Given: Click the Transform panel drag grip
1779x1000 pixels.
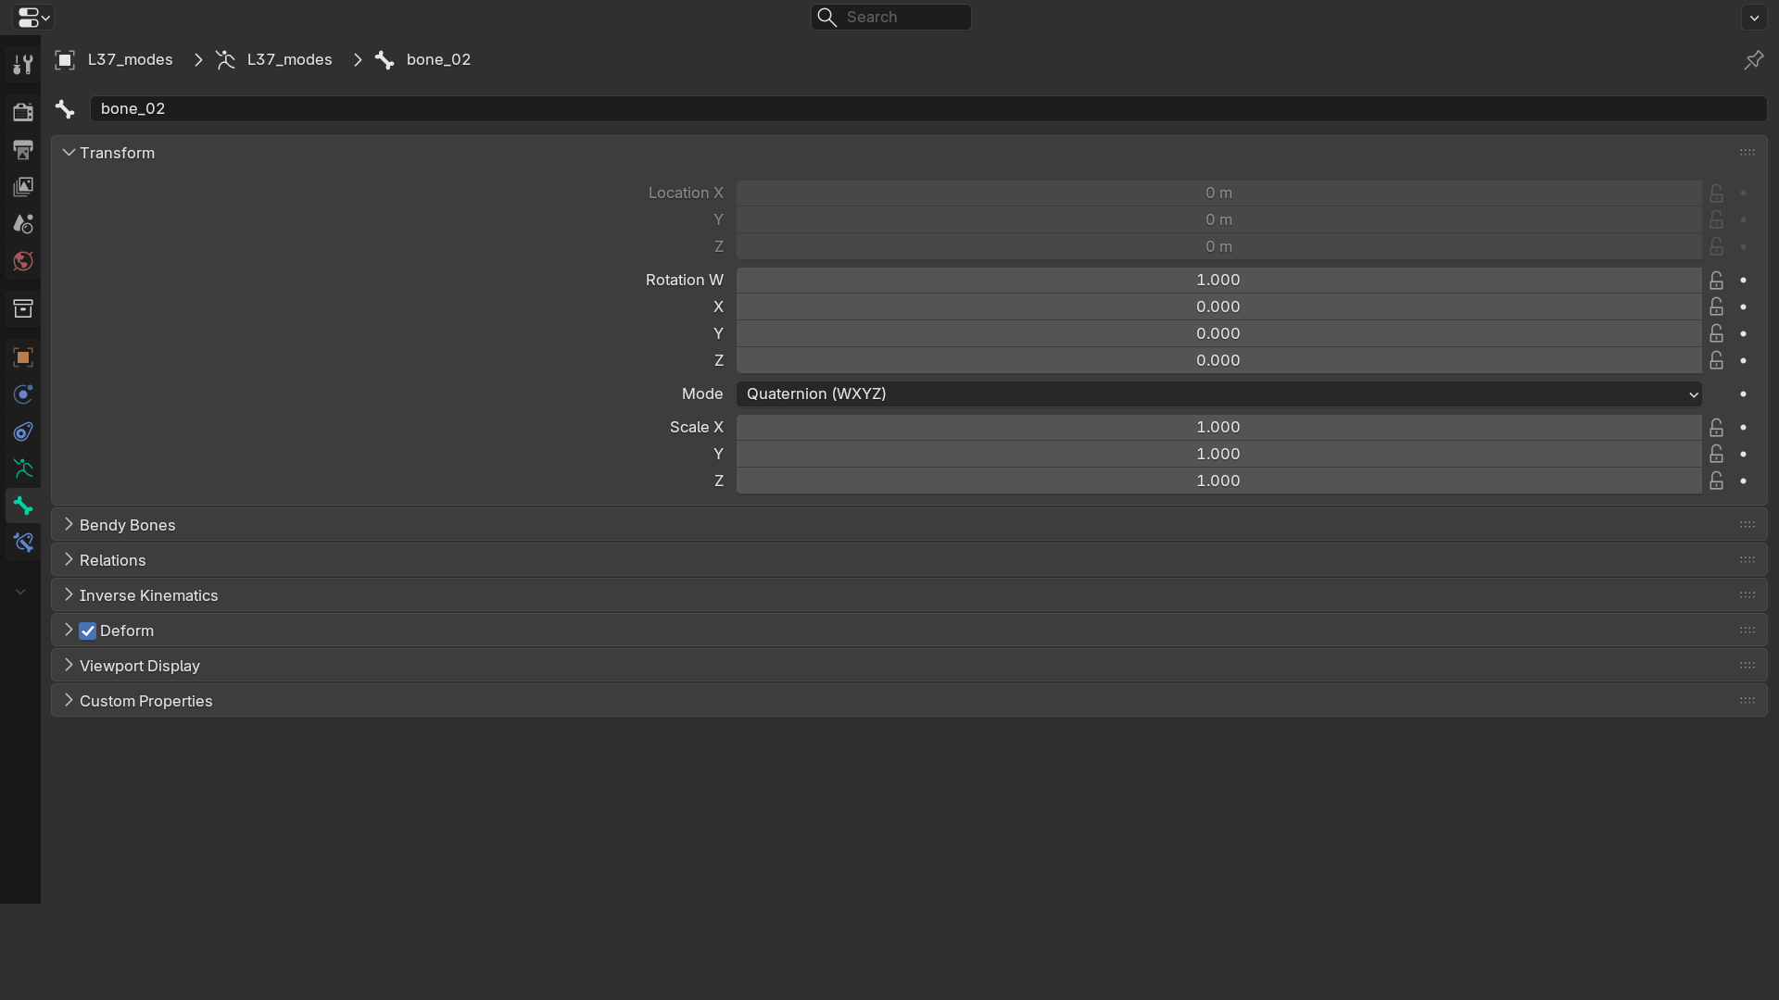Looking at the screenshot, I should (1747, 153).
